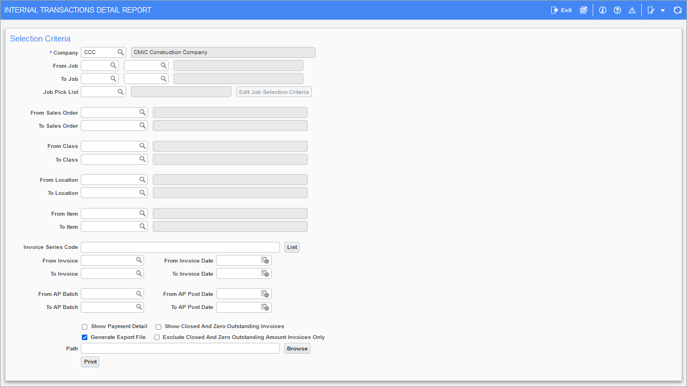
Task: Refresh the page using the refresh icon
Action: [x=677, y=10]
